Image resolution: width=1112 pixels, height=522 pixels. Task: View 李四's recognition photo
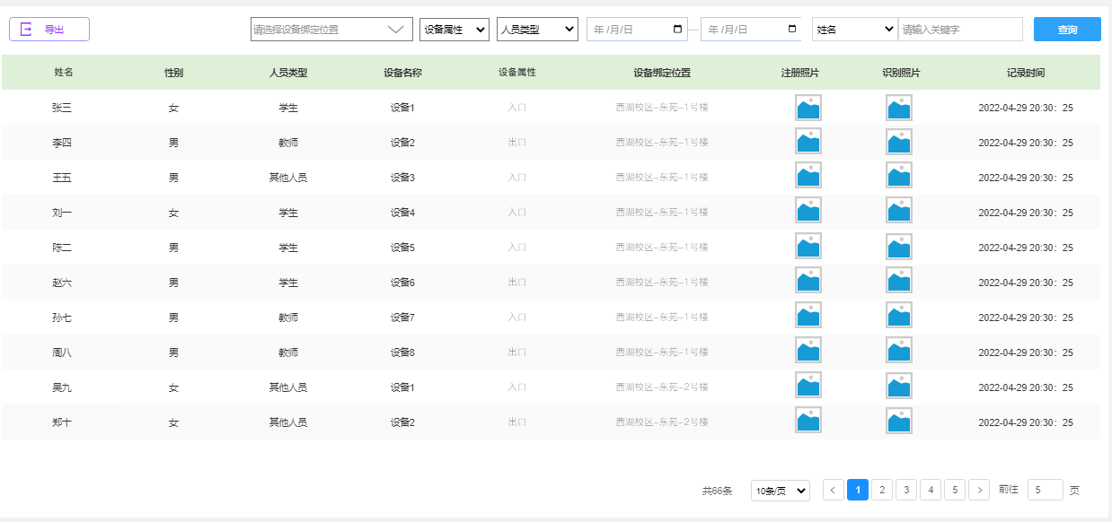(899, 142)
